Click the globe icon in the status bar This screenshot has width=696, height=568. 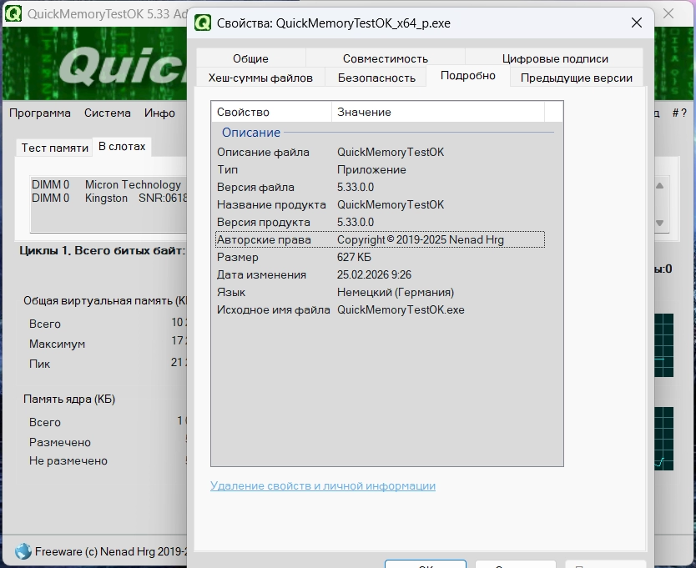point(23,551)
